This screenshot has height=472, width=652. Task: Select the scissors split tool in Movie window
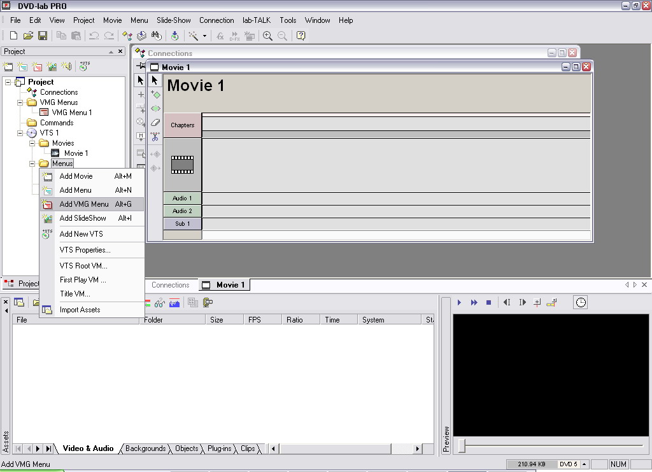[155, 136]
